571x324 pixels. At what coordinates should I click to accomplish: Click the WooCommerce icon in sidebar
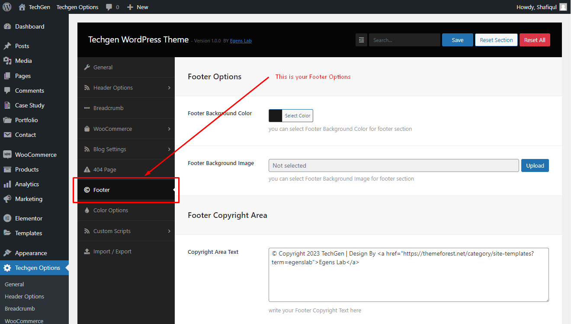(x=7, y=155)
